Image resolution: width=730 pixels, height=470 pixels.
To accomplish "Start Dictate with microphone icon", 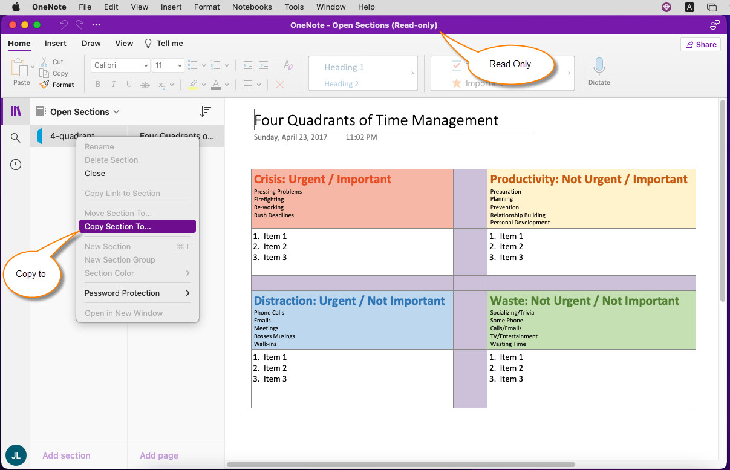I will [x=599, y=67].
